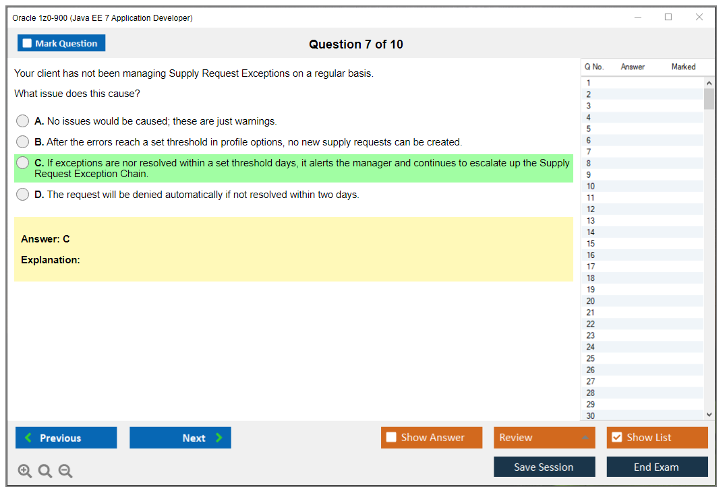
Task: Select the zoom-out magnifier icon
Action: [x=65, y=471]
